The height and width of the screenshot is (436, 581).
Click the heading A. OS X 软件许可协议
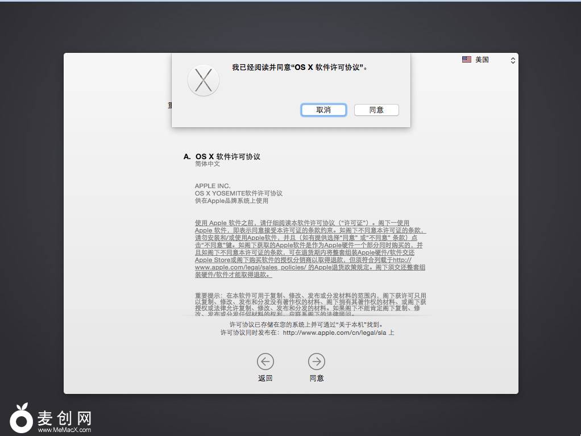click(222, 156)
